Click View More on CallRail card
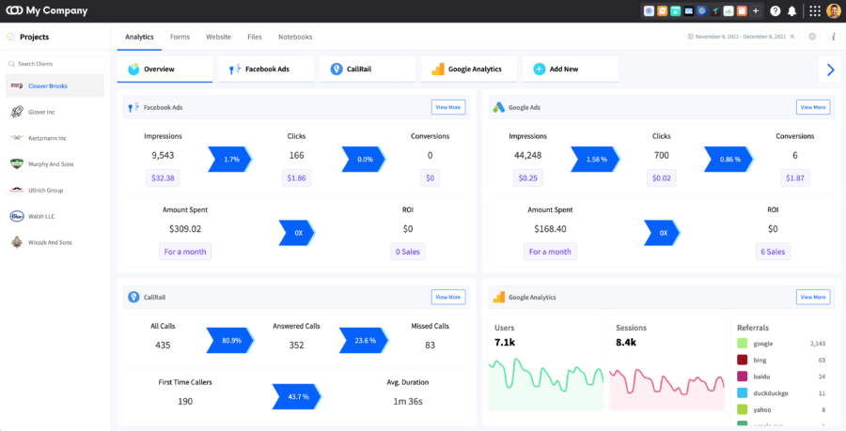The image size is (846, 431). point(447,297)
